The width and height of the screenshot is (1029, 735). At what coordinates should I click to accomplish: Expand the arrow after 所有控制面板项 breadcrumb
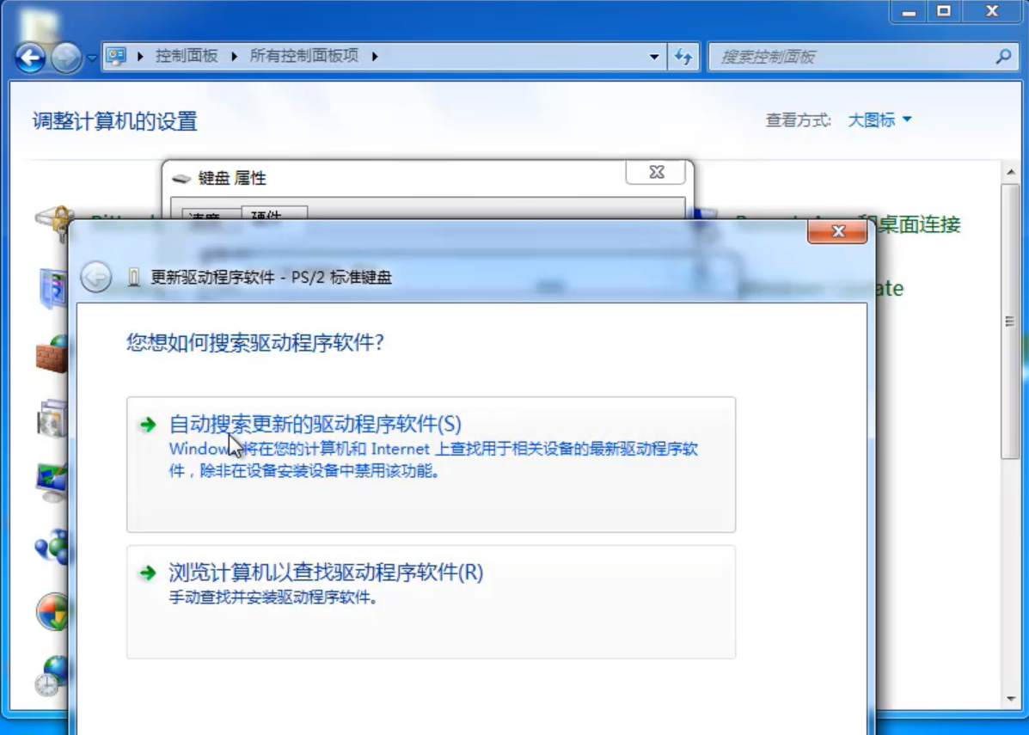click(x=375, y=57)
